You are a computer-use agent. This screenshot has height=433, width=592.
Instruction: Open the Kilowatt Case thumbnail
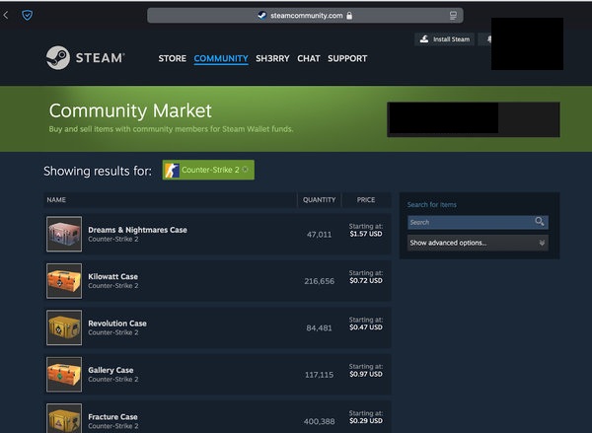(x=64, y=281)
